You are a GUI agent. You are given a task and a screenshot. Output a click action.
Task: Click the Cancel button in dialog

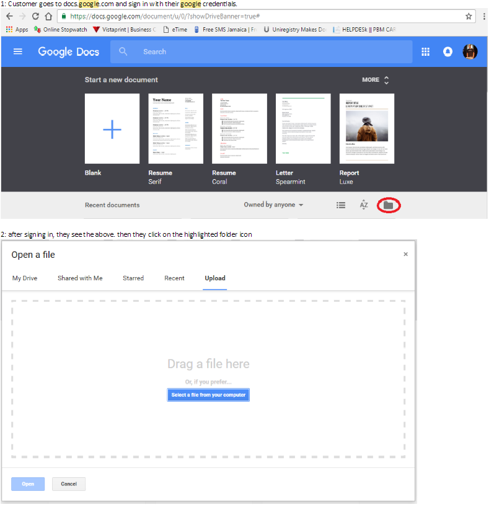[69, 484]
